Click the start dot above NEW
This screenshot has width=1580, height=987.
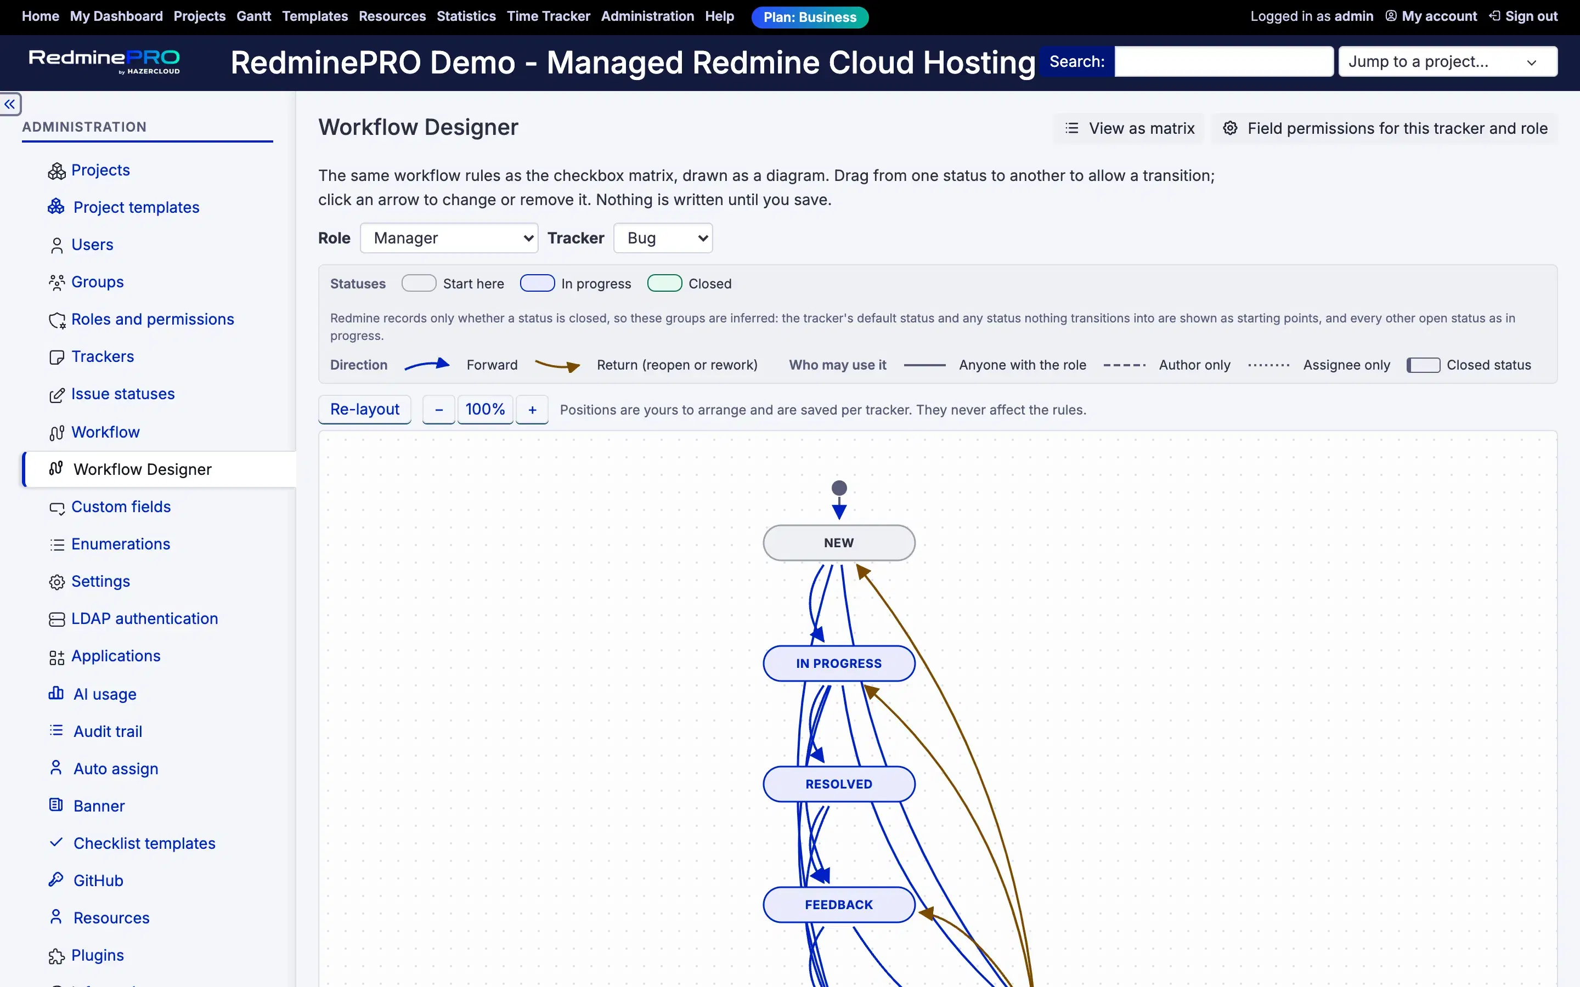coord(839,488)
